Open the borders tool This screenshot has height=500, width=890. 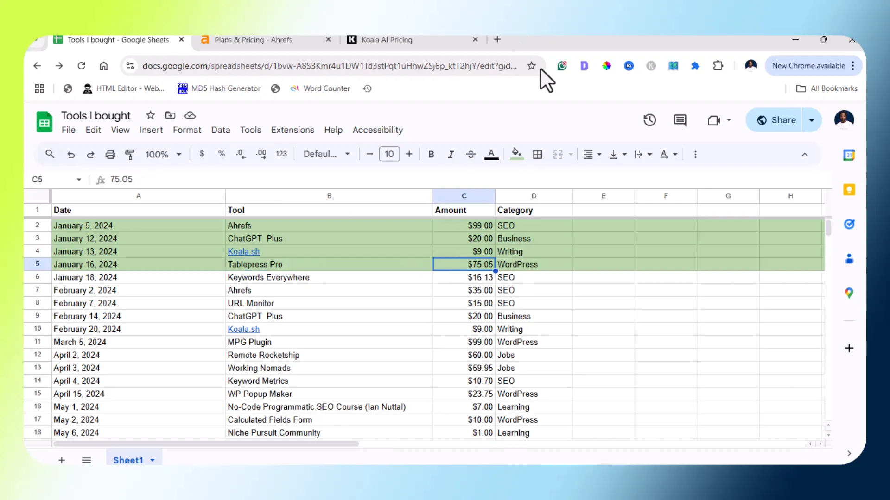[x=538, y=155]
